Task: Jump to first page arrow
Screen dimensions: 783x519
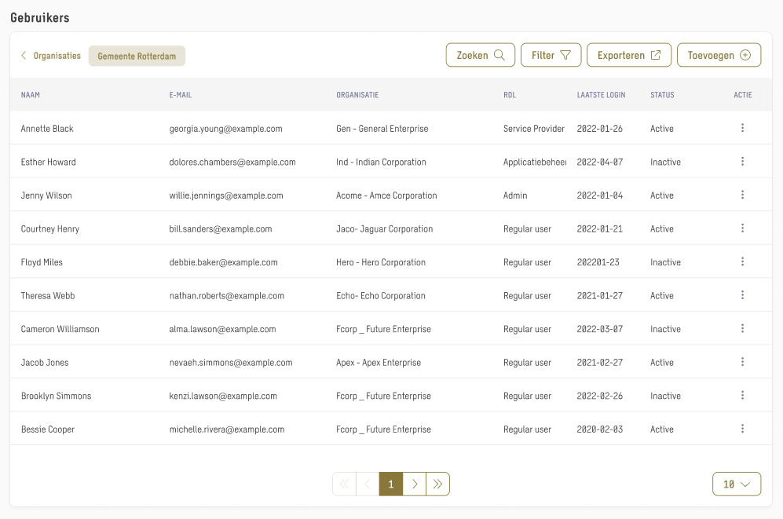Action: (345, 484)
